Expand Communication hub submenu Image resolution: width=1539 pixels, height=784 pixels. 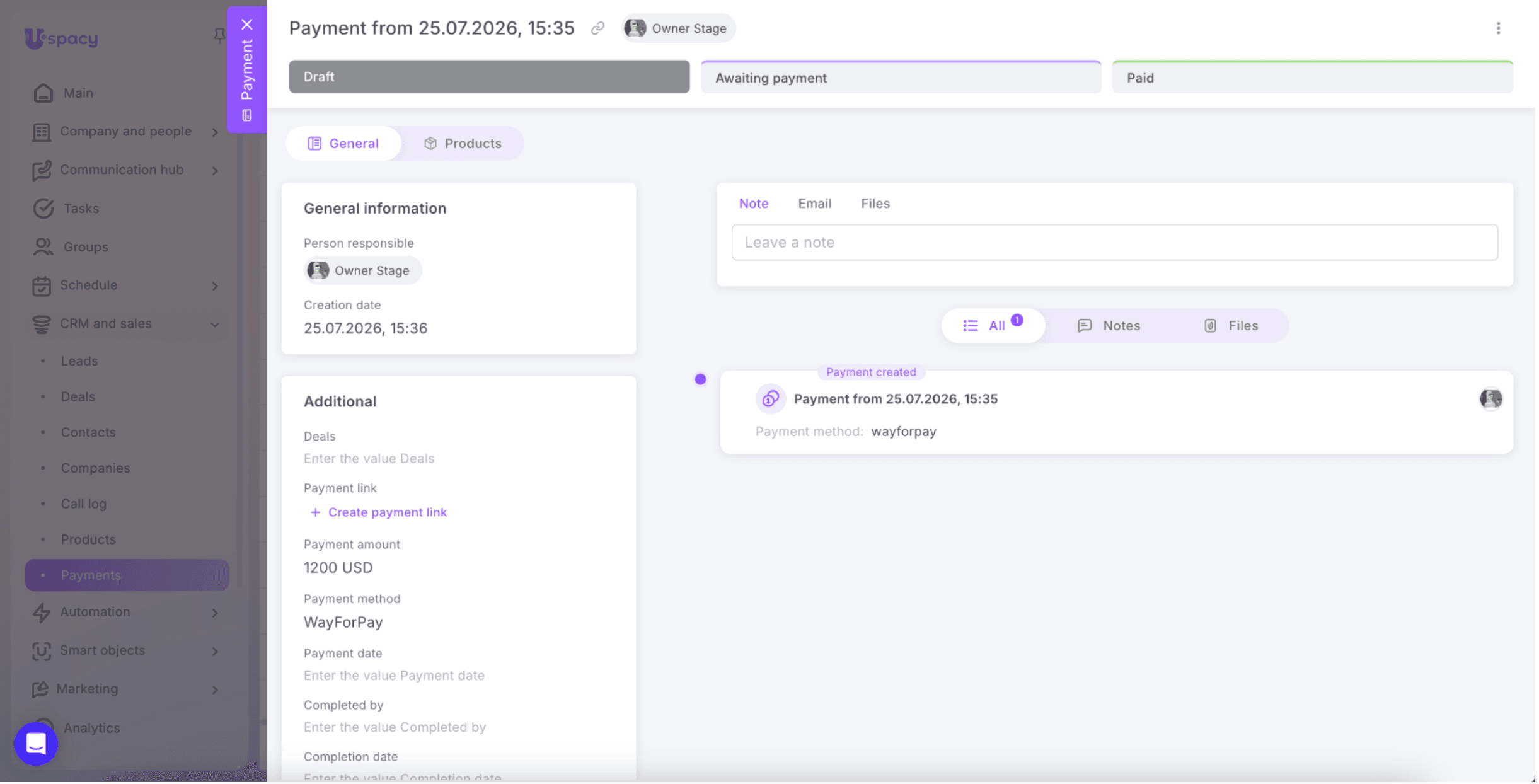coord(215,171)
